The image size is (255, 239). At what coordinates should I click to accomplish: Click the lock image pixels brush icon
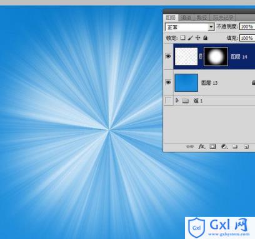(x=190, y=37)
